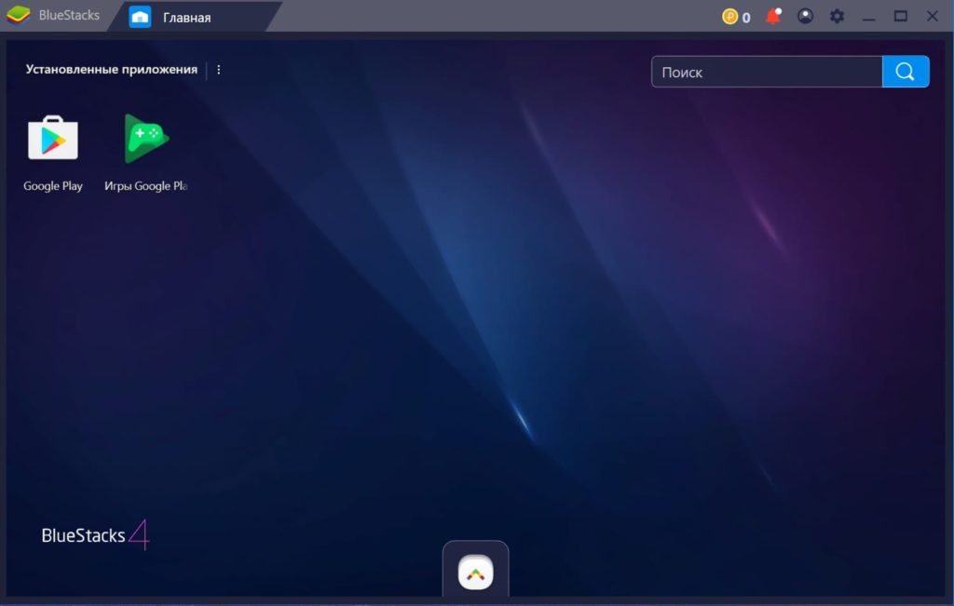Open the notifications bell
954x606 pixels.
click(x=772, y=16)
